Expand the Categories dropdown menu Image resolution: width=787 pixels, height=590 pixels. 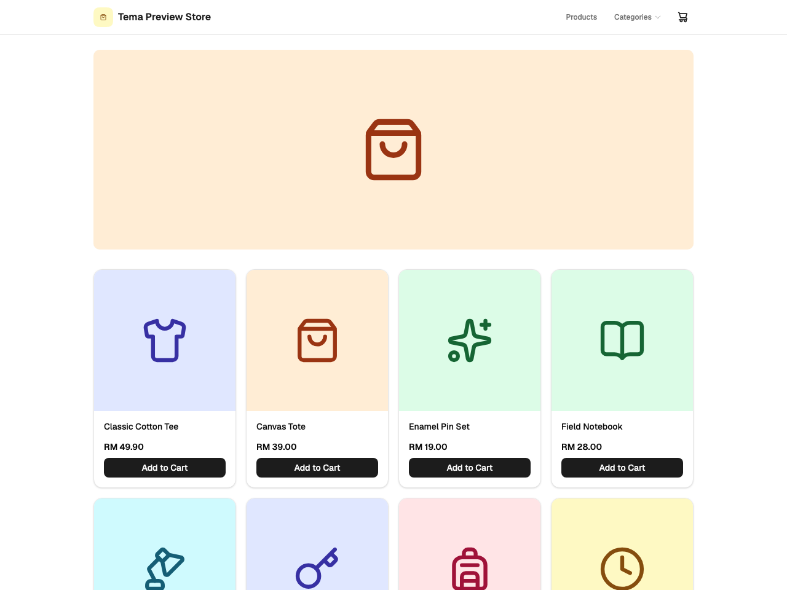coord(637,17)
